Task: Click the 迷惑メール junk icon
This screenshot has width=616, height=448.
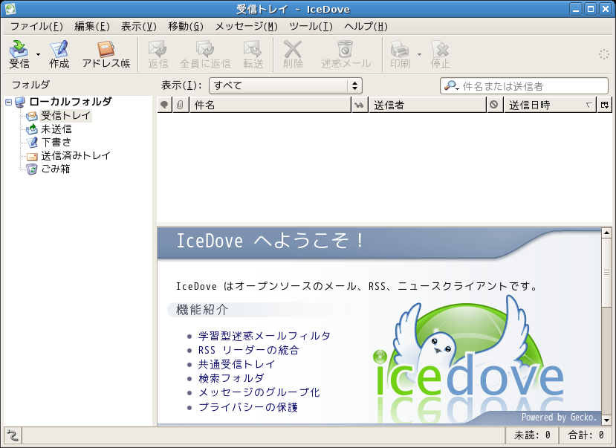Action: click(x=346, y=54)
